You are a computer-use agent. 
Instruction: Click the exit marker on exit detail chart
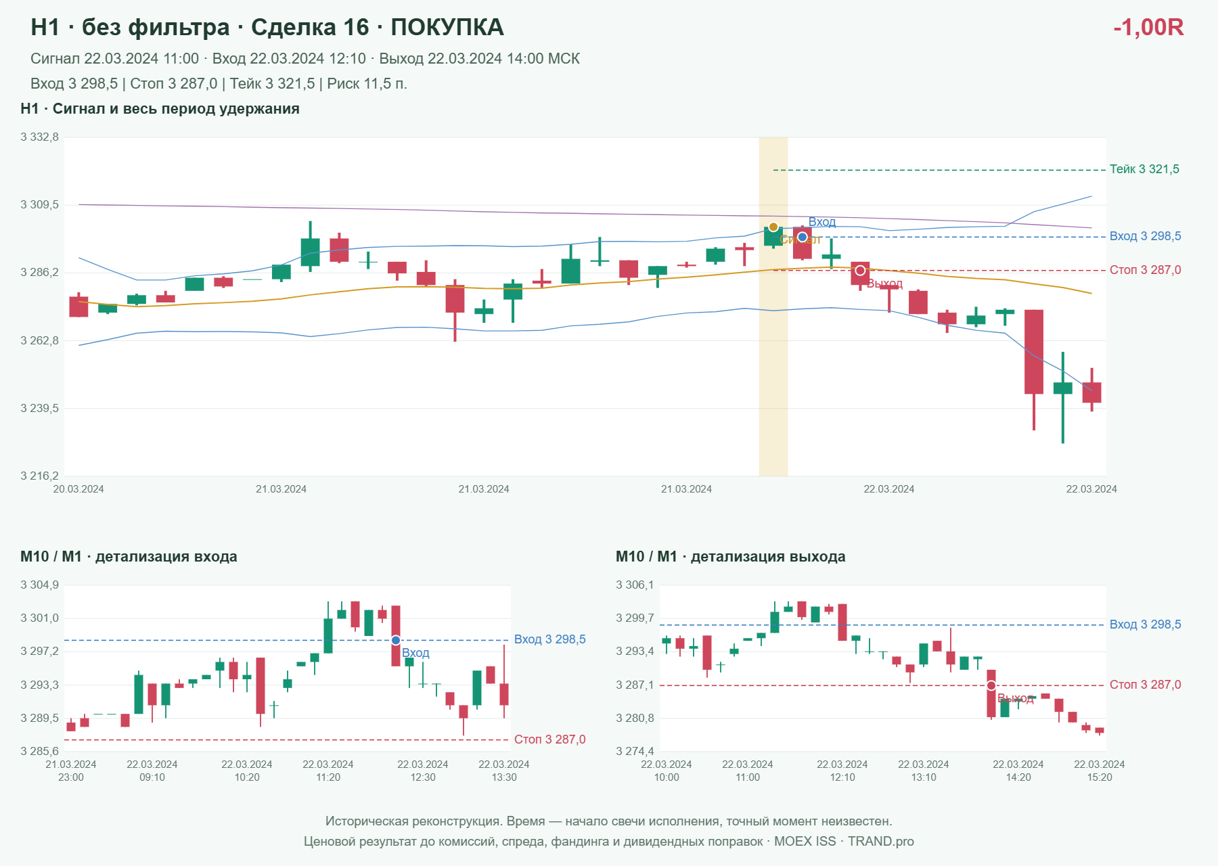[x=991, y=685]
